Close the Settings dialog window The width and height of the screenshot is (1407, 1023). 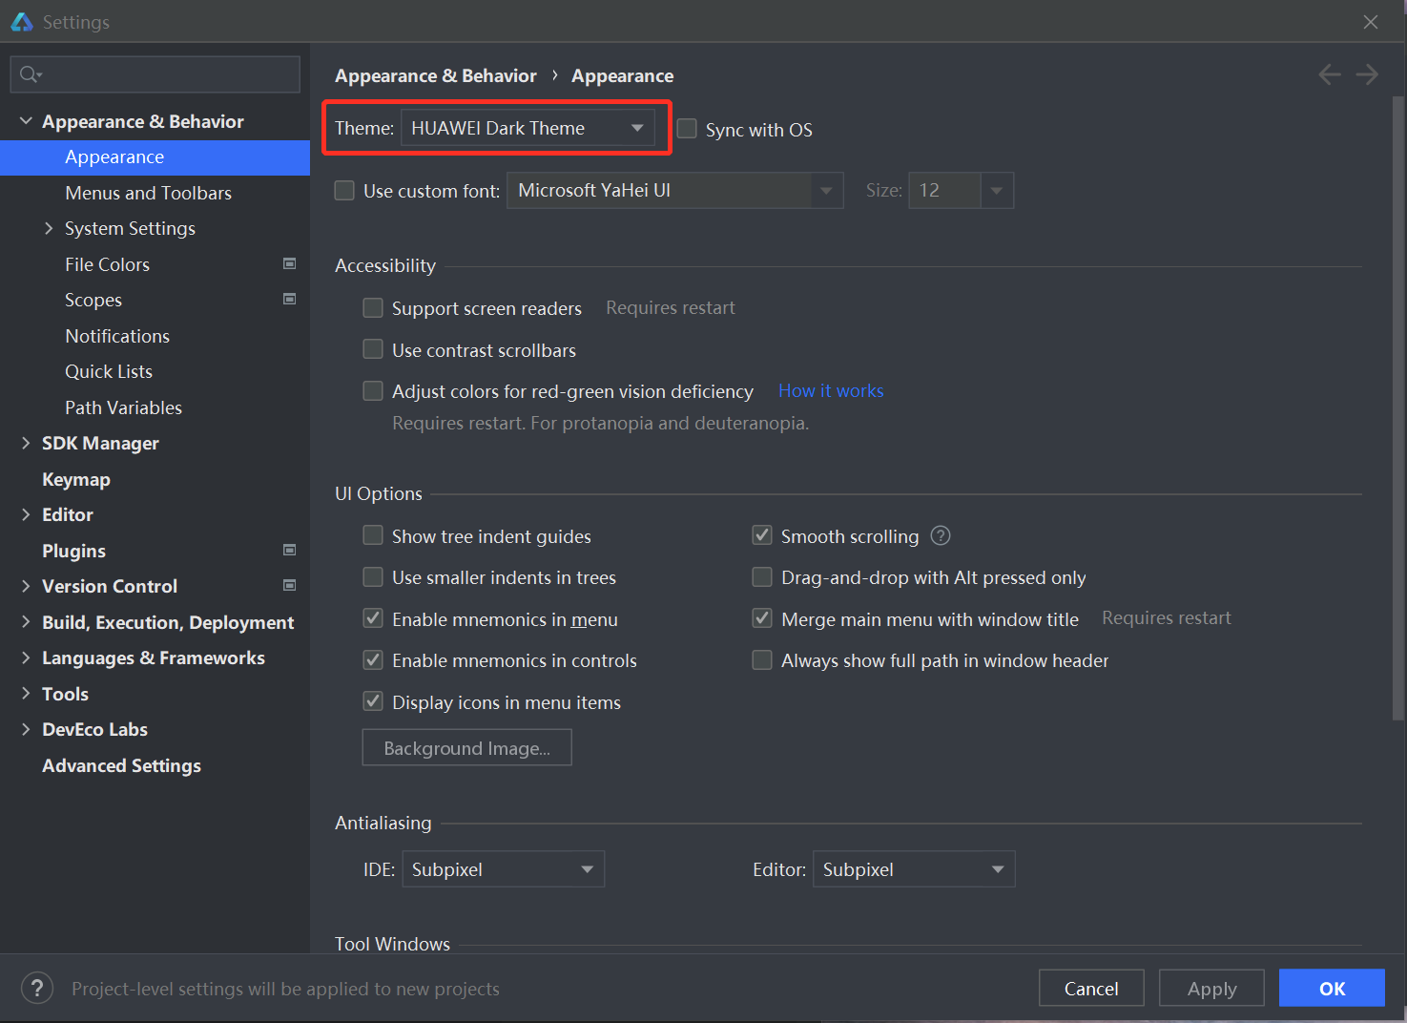(1371, 21)
